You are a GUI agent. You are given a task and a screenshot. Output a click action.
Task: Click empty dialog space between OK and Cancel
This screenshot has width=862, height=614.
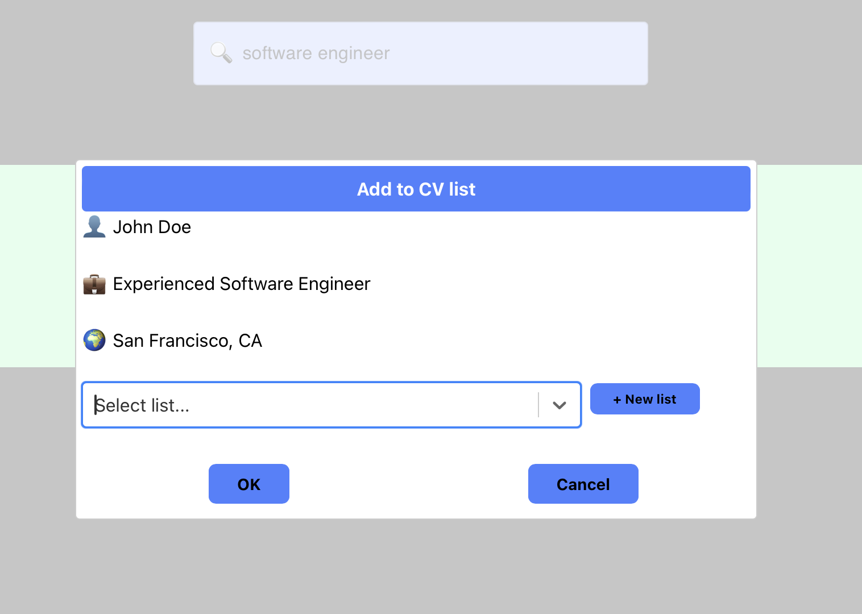point(408,484)
